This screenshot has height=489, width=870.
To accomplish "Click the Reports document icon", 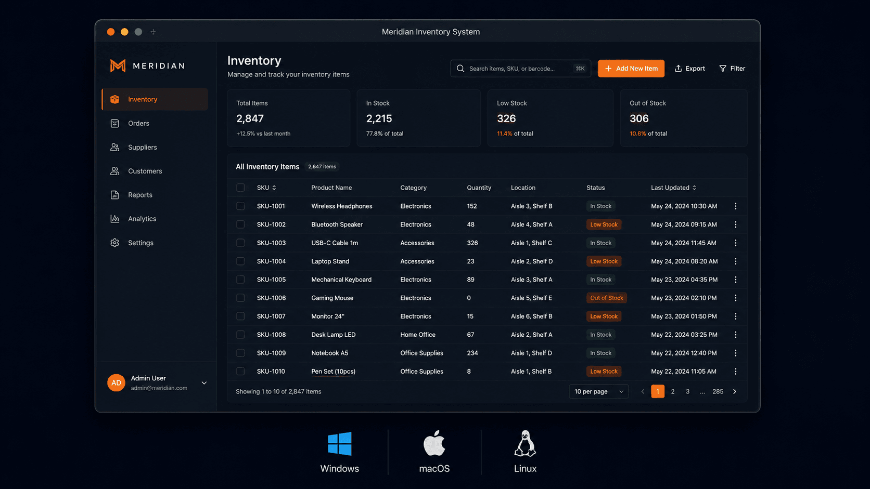I will click(x=115, y=195).
